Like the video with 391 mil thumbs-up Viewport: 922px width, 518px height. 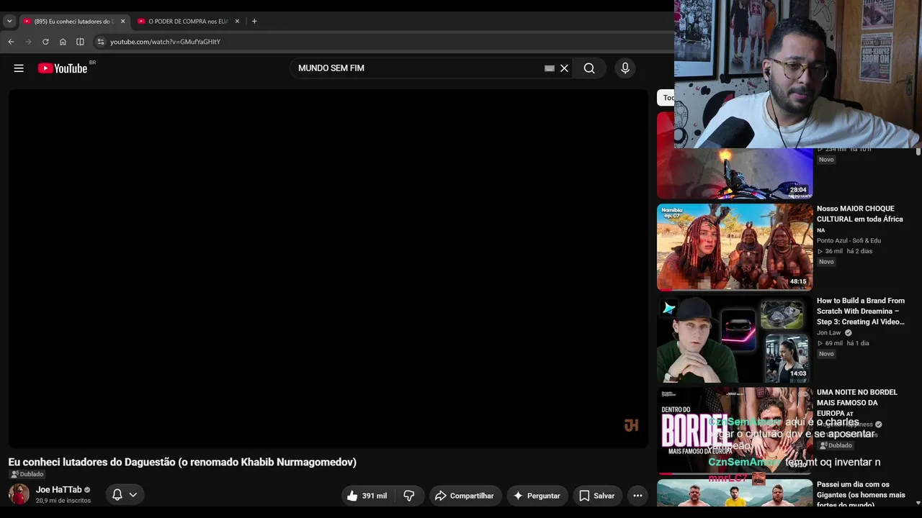367,496
